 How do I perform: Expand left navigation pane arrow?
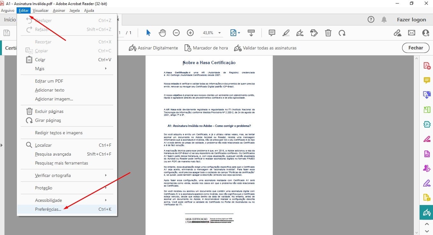click(x=2, y=145)
